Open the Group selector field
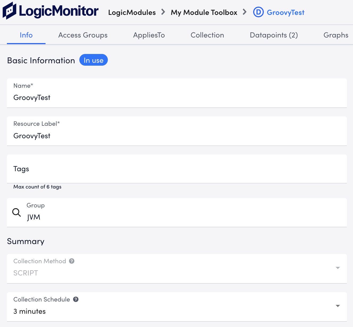Image resolution: width=353 pixels, height=327 pixels. 106,213
